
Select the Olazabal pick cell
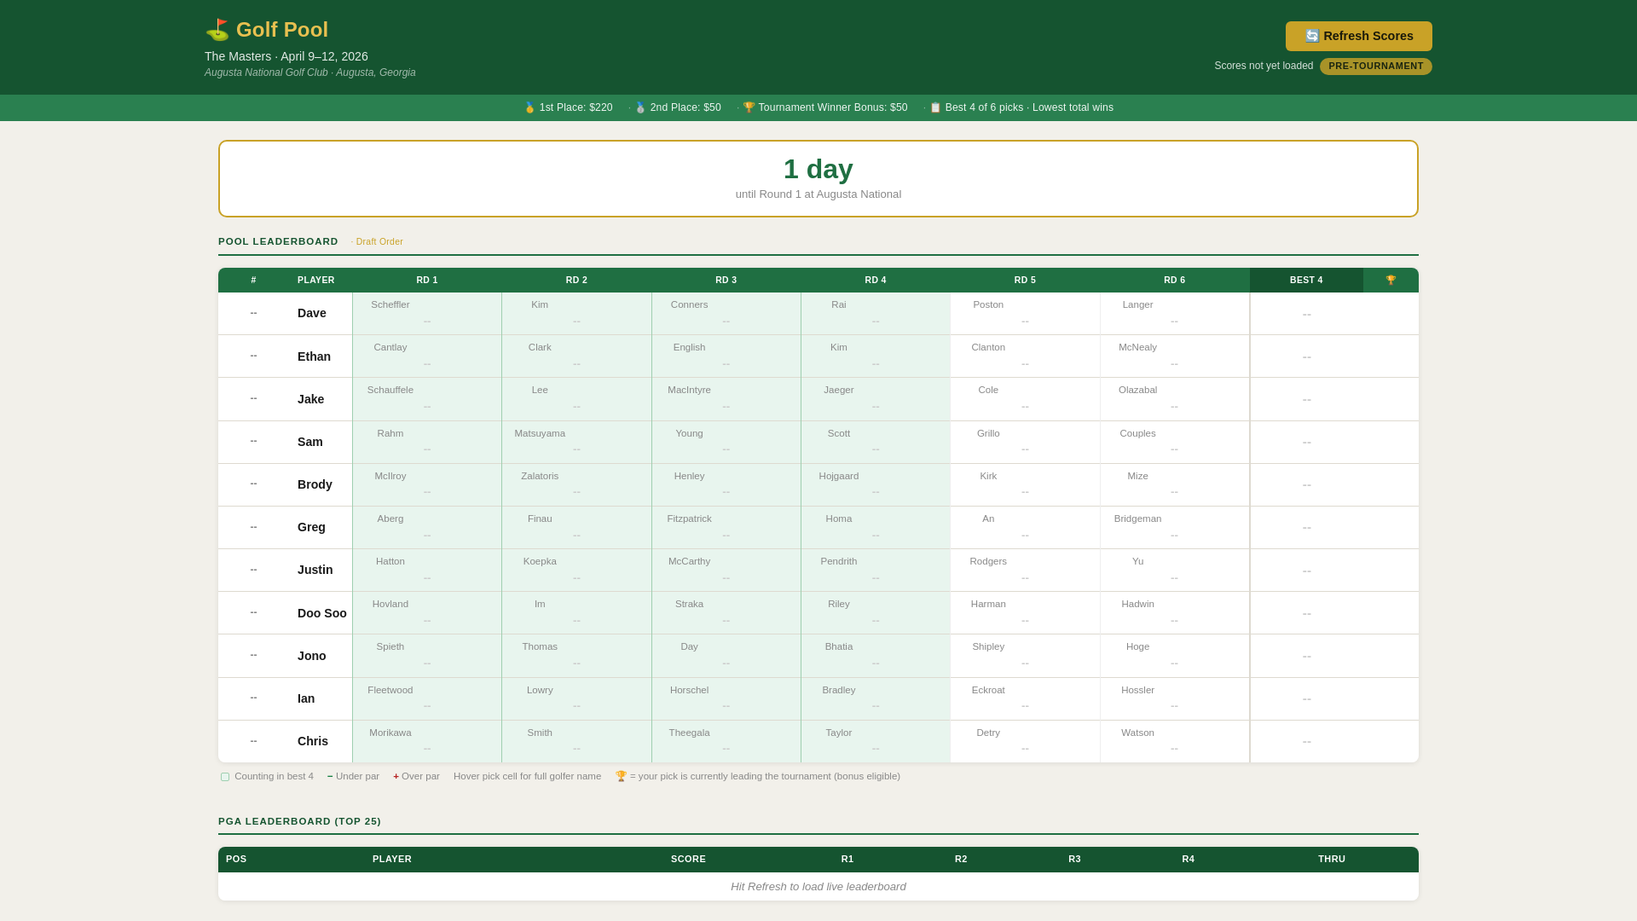(1175, 399)
